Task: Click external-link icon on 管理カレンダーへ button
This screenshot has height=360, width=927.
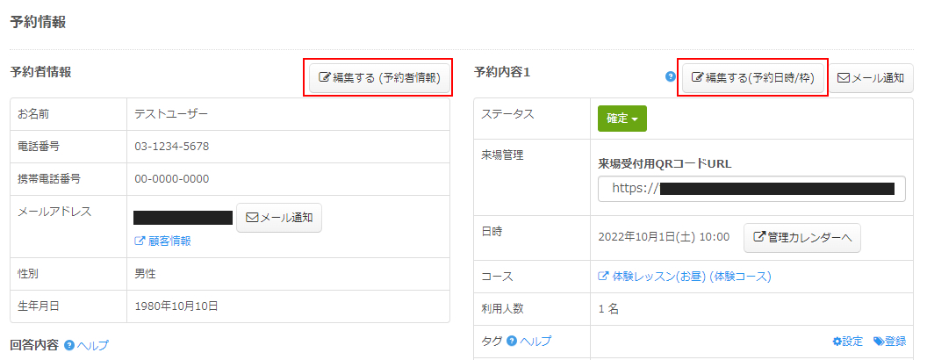Action: (x=760, y=237)
